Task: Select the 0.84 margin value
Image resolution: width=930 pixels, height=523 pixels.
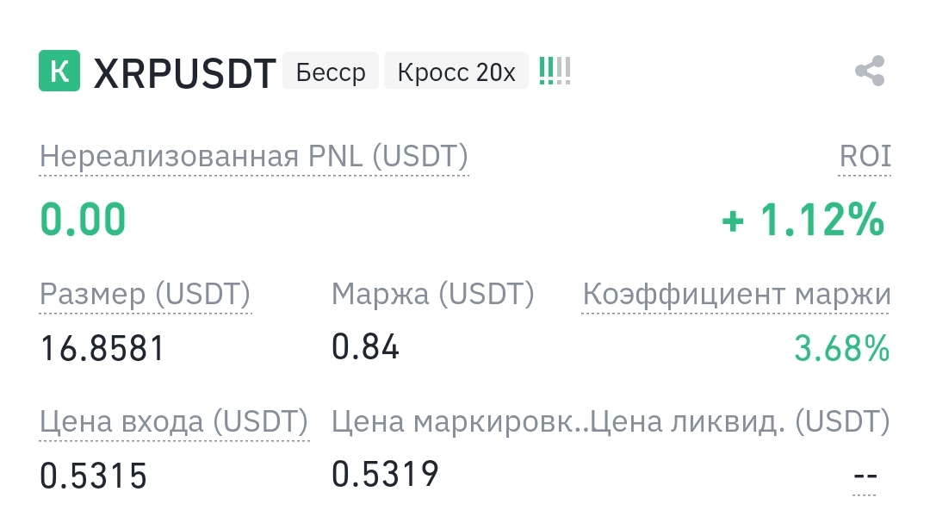Action: tap(365, 347)
